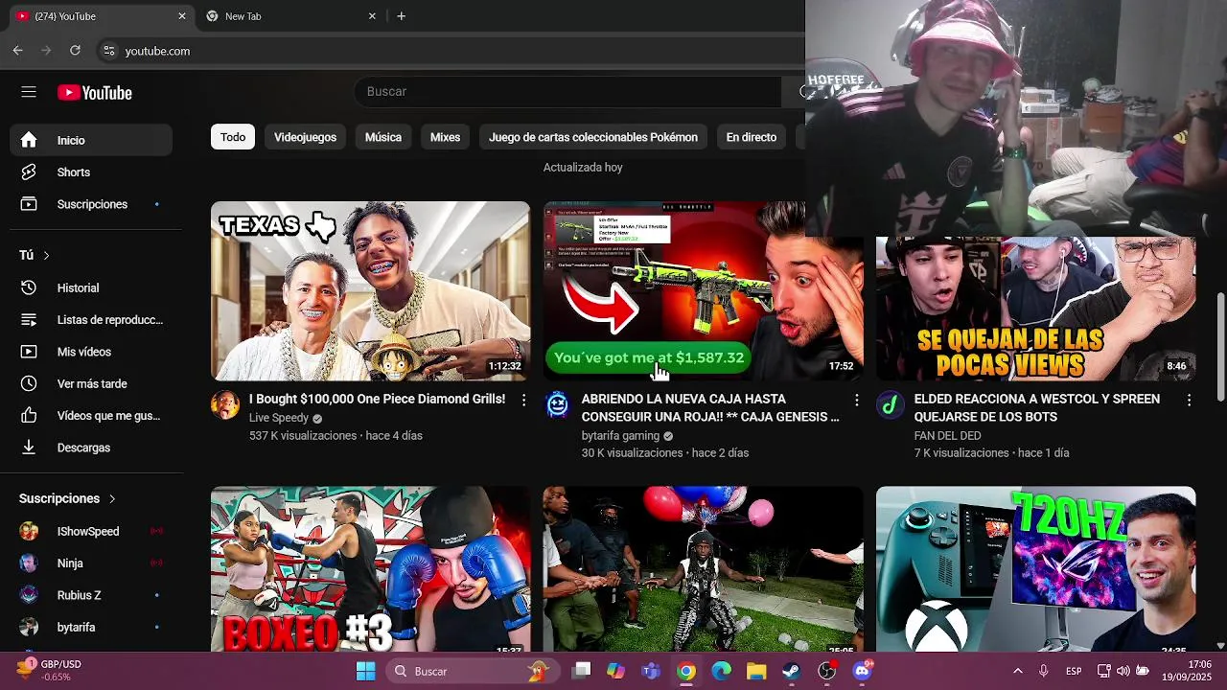This screenshot has height=690, width=1227.
Task: Open Historial in the sidebar
Action: click(x=92, y=287)
